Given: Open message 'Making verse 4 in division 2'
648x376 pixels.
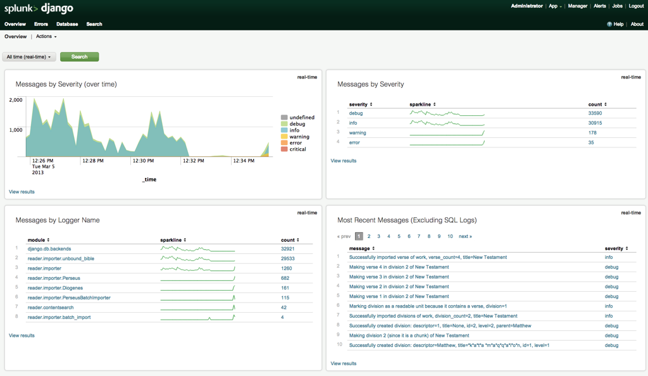Looking at the screenshot, I should pyautogui.click(x=399, y=267).
